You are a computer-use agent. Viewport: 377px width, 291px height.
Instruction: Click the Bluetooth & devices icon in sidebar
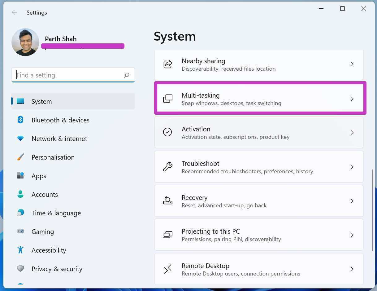coord(20,120)
